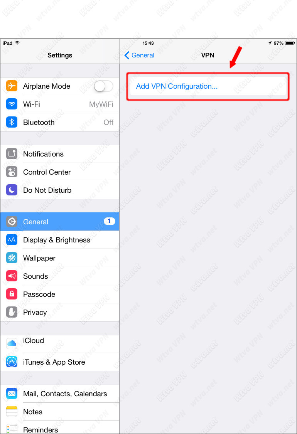Open iTunes & App Store icon
The image size is (297, 434).
click(x=12, y=362)
